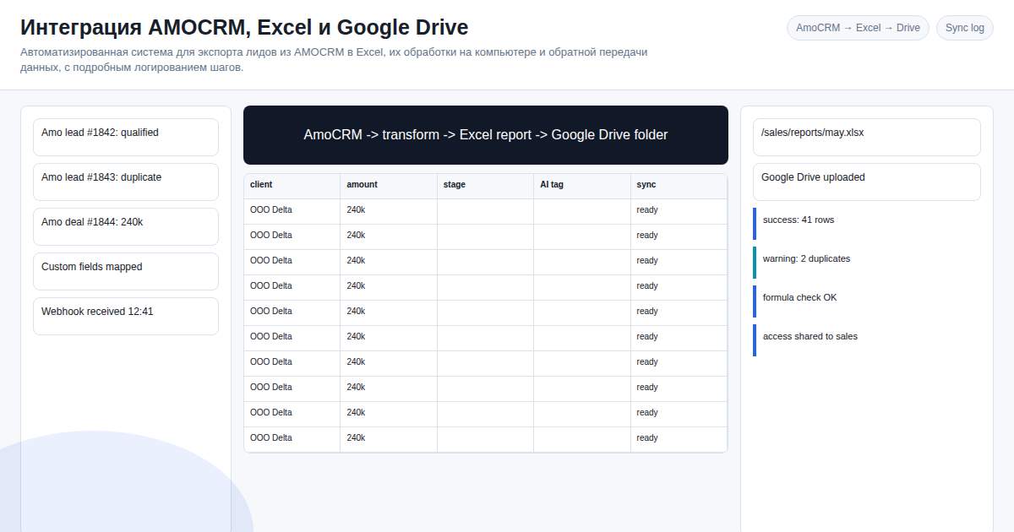The width and height of the screenshot is (1014, 532).
Task: Open the /sales/reports/may.xlsx card
Action: [x=867, y=137]
